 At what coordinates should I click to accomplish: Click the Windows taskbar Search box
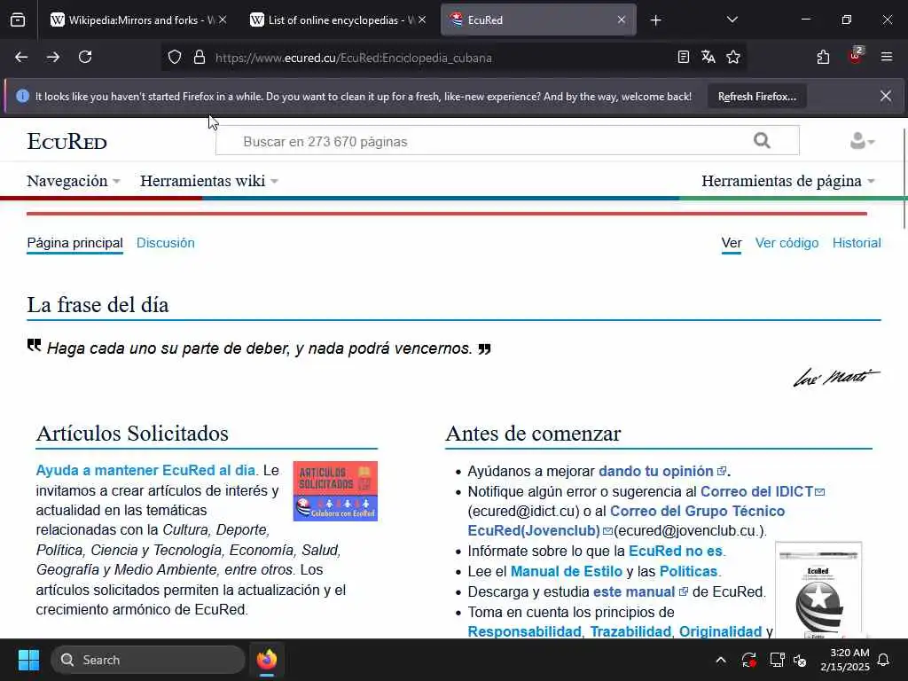tap(148, 660)
